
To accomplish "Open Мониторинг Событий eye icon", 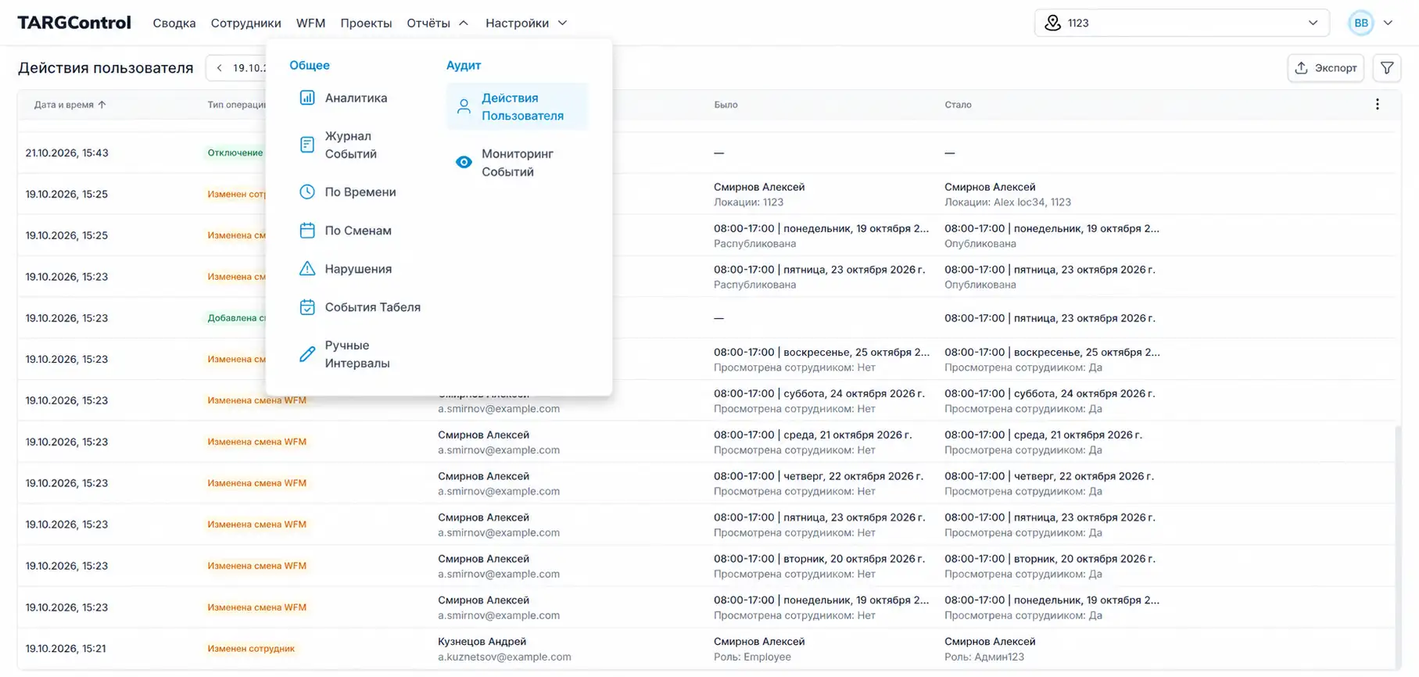I will click(464, 162).
